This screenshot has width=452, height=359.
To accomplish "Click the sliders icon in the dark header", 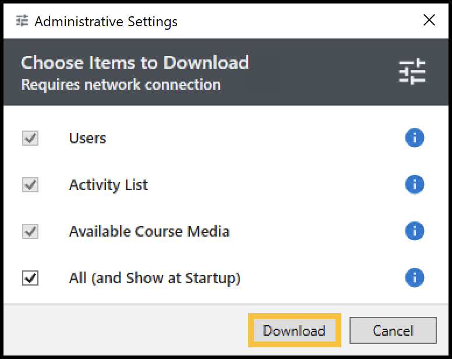I will point(412,72).
